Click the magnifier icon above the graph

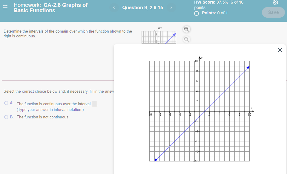point(186,29)
